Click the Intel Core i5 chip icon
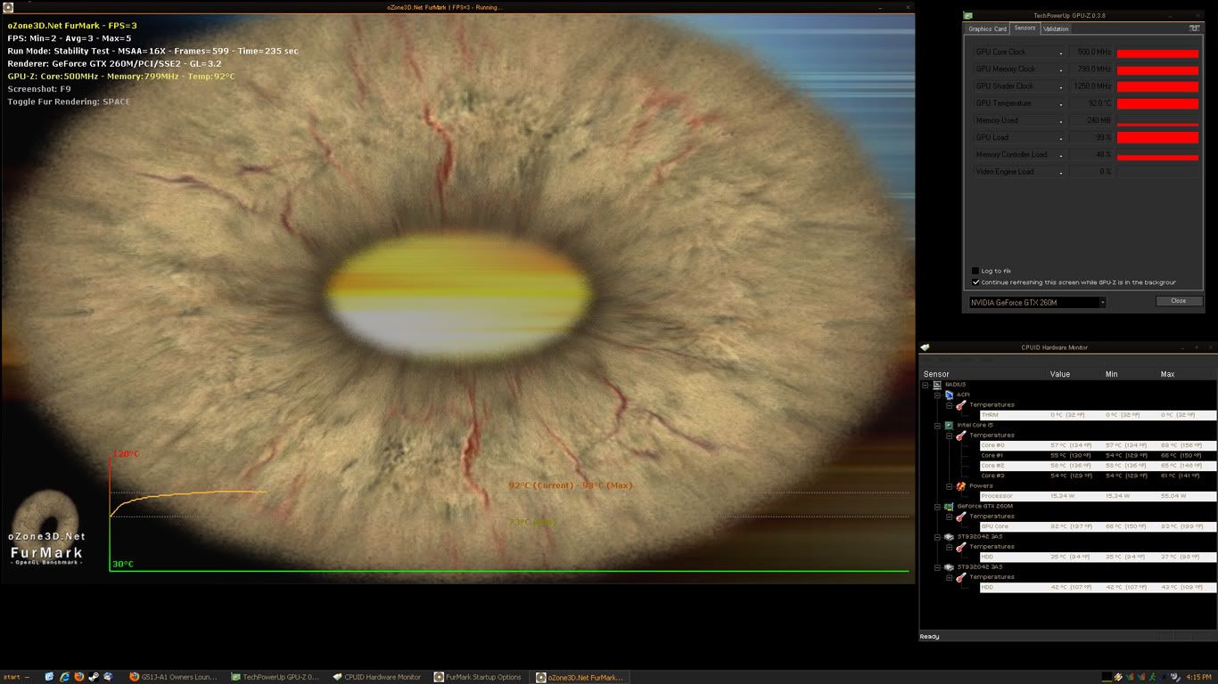This screenshot has width=1218, height=684. coord(950,425)
